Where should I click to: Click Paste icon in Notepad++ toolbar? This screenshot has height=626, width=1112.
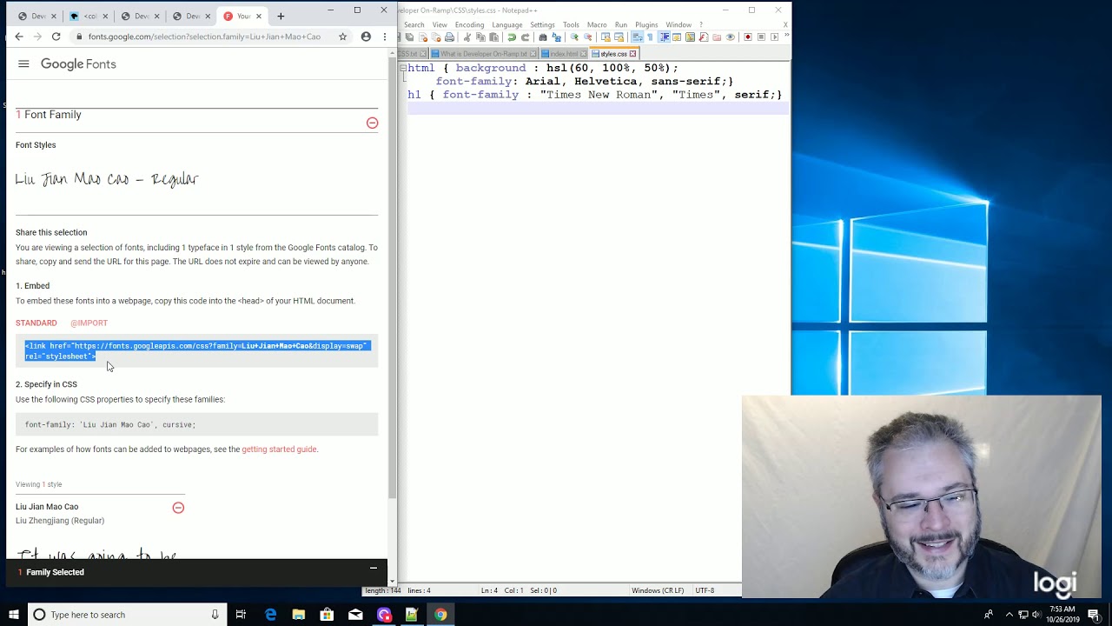(x=493, y=37)
